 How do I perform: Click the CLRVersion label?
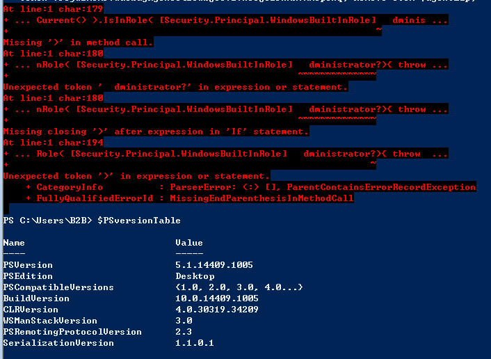pyautogui.click(x=31, y=310)
